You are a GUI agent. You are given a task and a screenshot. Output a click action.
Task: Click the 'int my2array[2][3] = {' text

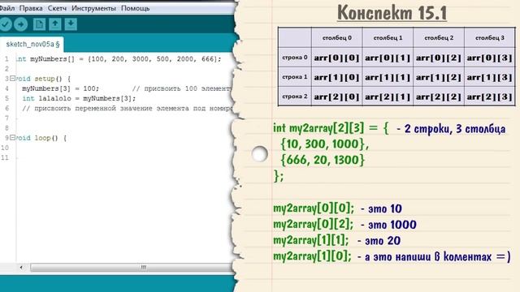[331, 128]
